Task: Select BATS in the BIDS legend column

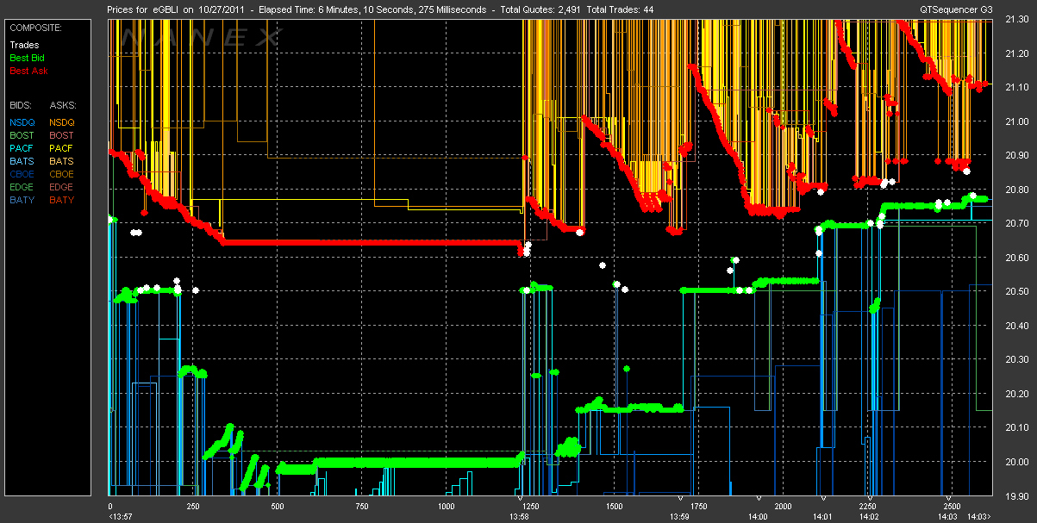Action: pyautogui.click(x=22, y=161)
